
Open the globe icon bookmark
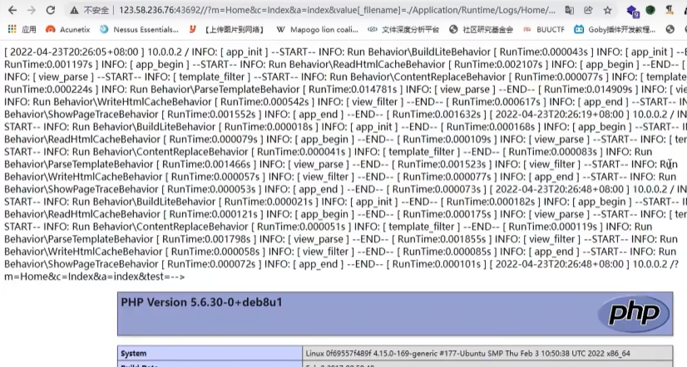(670, 29)
